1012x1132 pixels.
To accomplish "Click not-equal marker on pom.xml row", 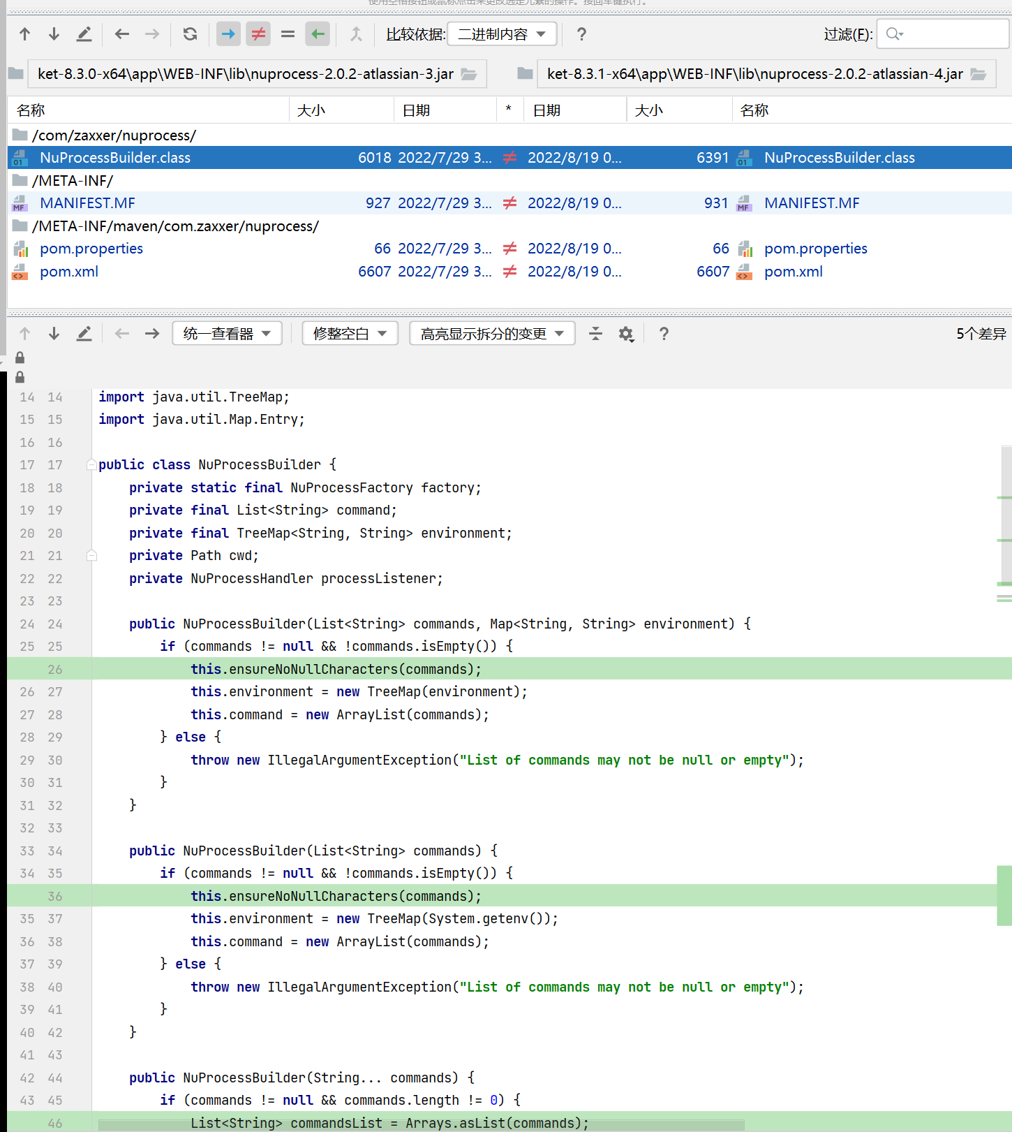I will 510,272.
